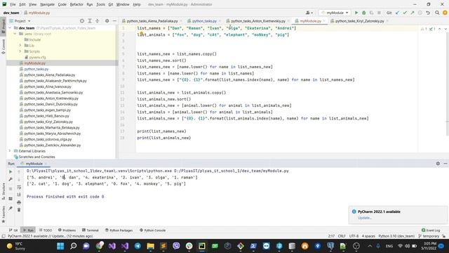Open the temporary Git branch widget
Viewport: 449px width, 253px height.
429,236
